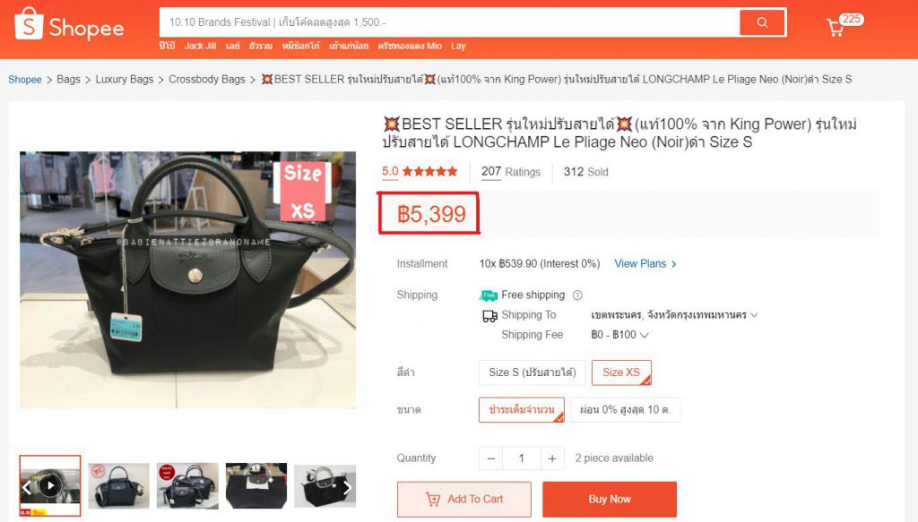The height and width of the screenshot is (522, 918).
Task: Click the Add To Cart button
Action: coord(463,500)
